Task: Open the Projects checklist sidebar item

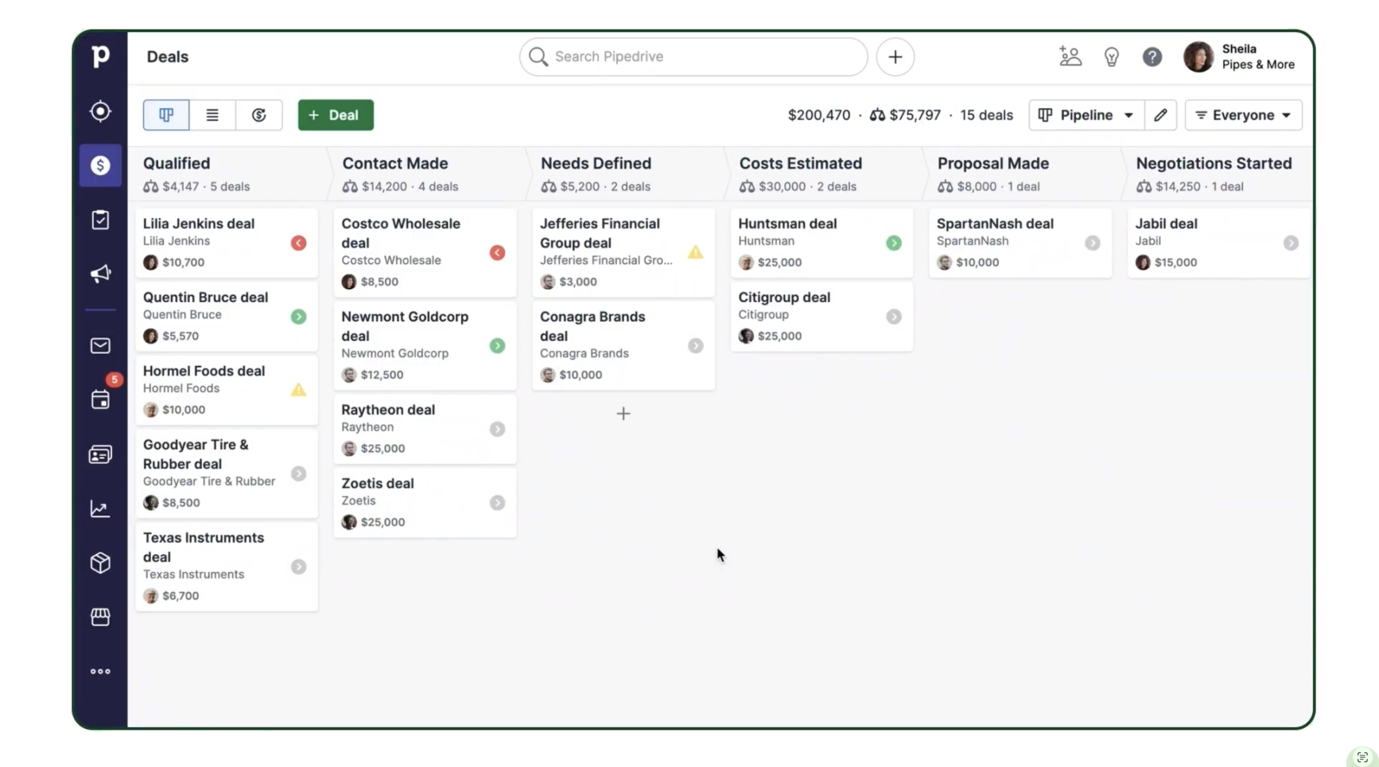Action: 100,220
